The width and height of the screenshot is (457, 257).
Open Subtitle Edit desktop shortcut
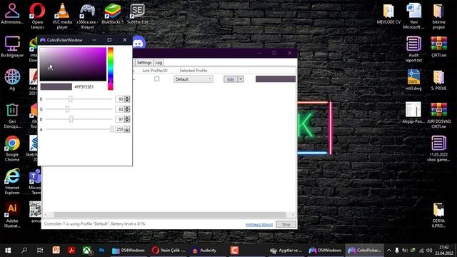tap(137, 14)
